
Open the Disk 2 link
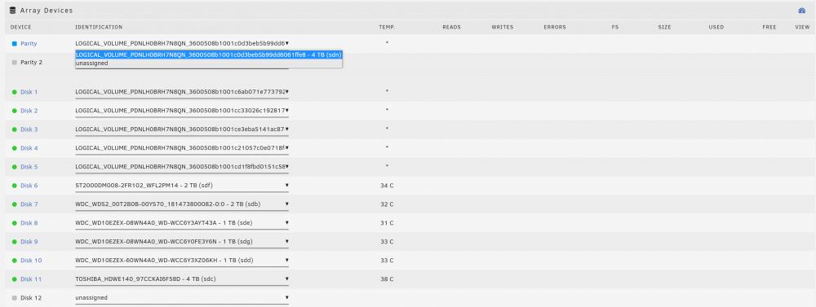point(29,111)
